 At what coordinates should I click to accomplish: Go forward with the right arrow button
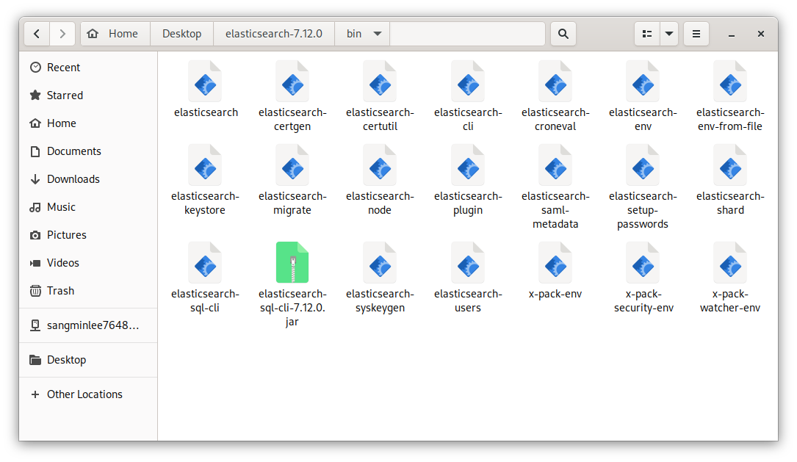(x=62, y=34)
